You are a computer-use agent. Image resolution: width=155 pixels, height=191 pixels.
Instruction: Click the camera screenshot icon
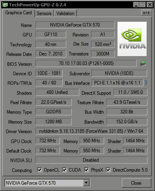coord(146,13)
